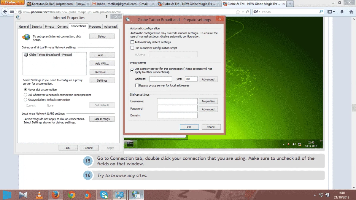The width and height of the screenshot is (356, 200).
Task: Open the bookmarks menu icon in toolbar
Action: (331, 12)
